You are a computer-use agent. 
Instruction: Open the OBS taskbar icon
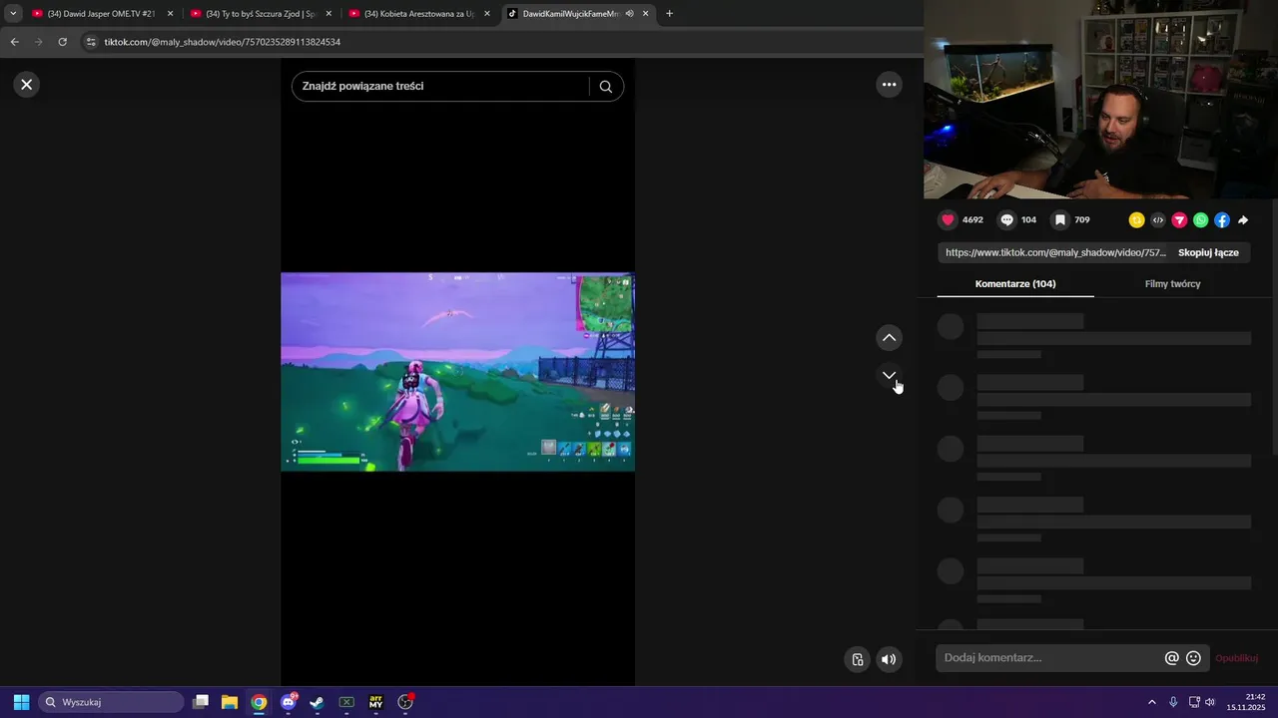tap(405, 702)
